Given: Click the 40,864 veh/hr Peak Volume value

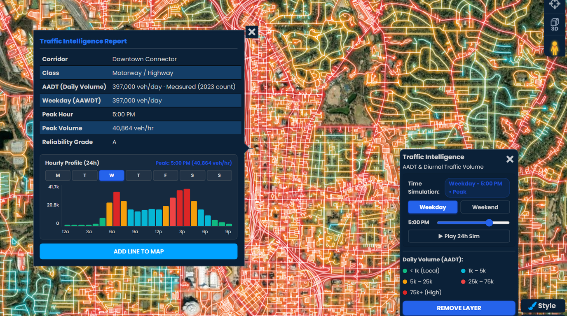Looking at the screenshot, I should 133,128.
